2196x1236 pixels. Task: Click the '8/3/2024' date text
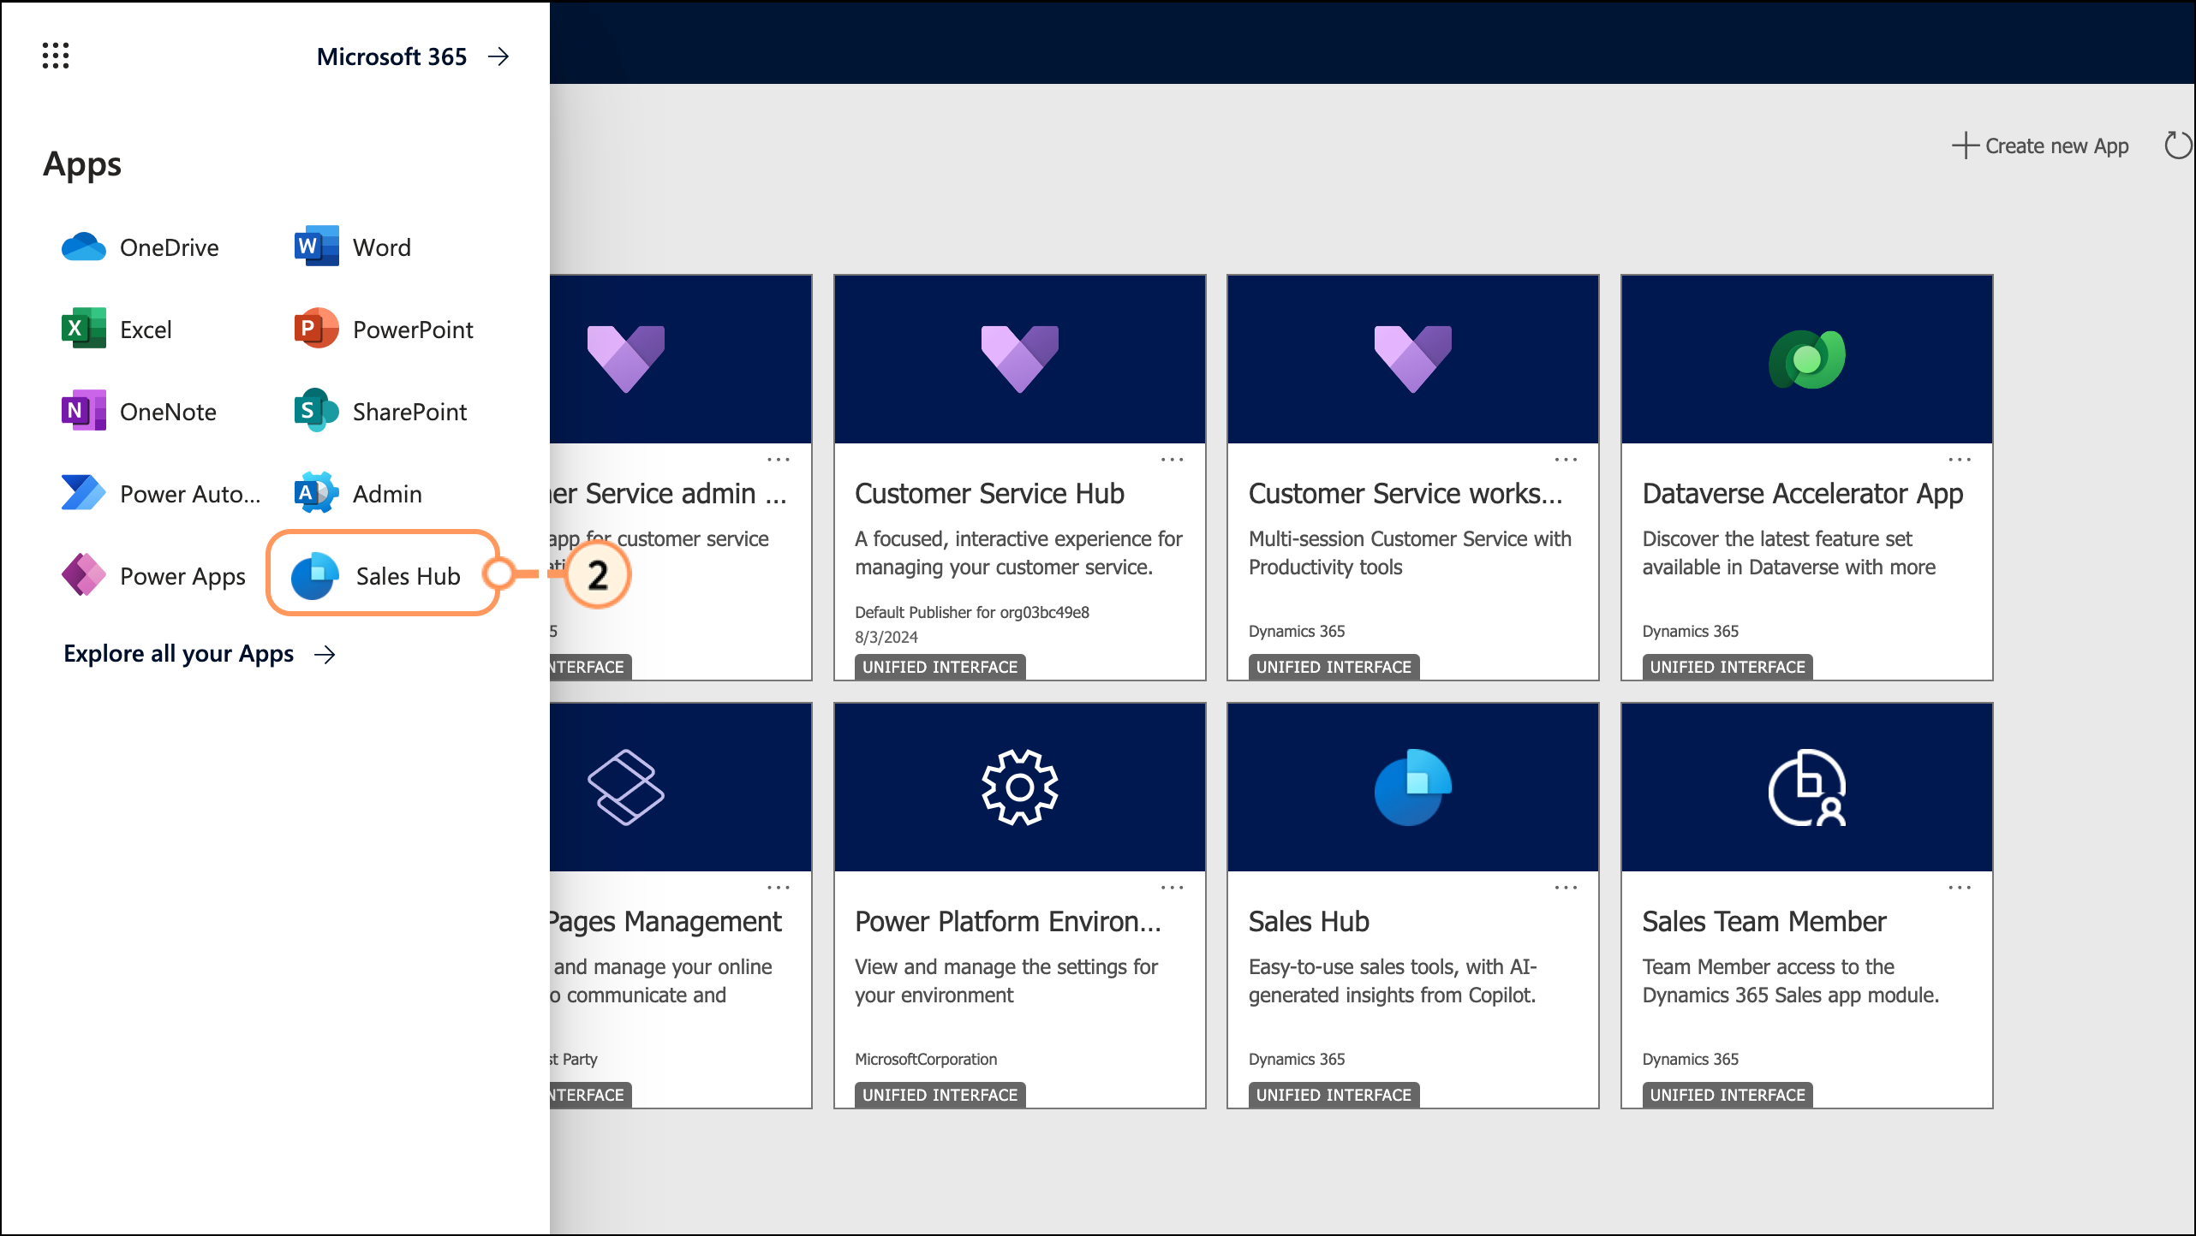coord(886,637)
